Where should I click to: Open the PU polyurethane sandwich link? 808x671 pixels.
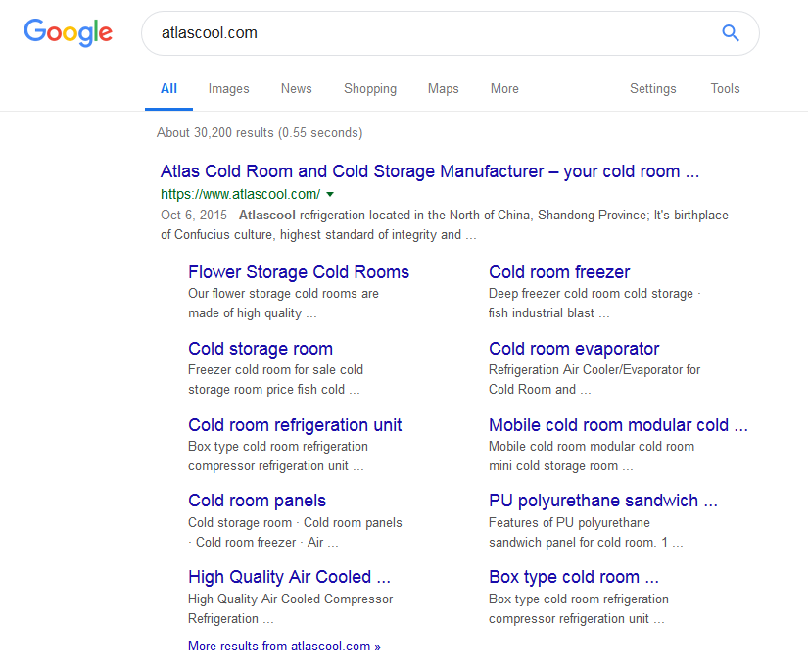click(603, 501)
